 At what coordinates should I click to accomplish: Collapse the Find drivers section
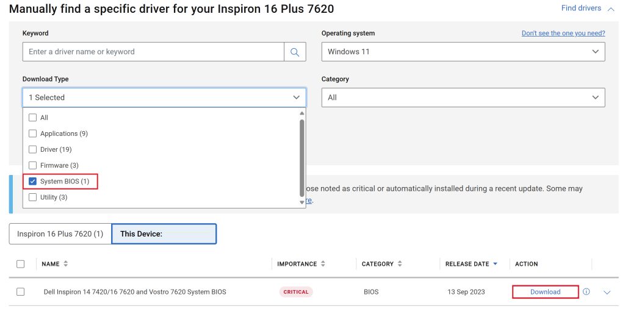pos(611,9)
